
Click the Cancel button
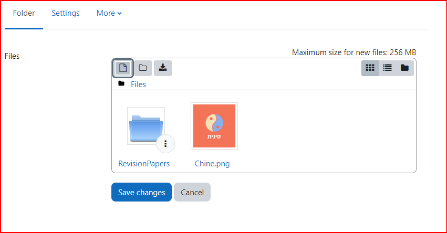point(192,192)
